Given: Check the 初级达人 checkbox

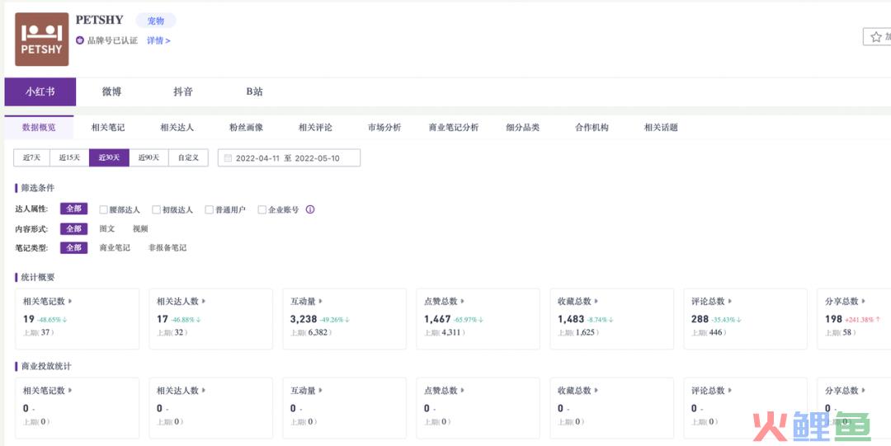Looking at the screenshot, I should click(x=156, y=209).
